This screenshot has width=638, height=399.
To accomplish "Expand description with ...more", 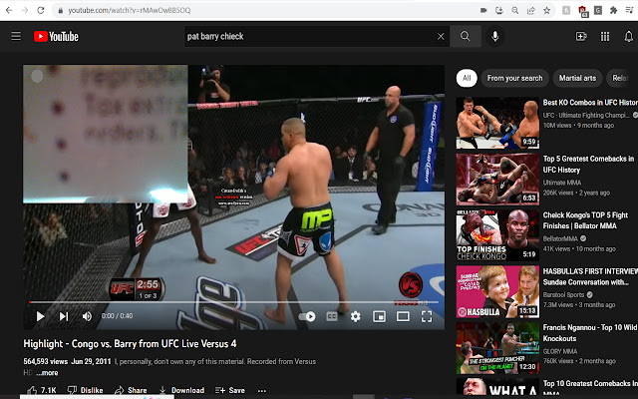I will click(47, 373).
